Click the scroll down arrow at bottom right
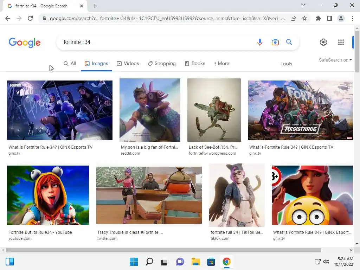The height and width of the screenshot is (270, 360). click(357, 244)
